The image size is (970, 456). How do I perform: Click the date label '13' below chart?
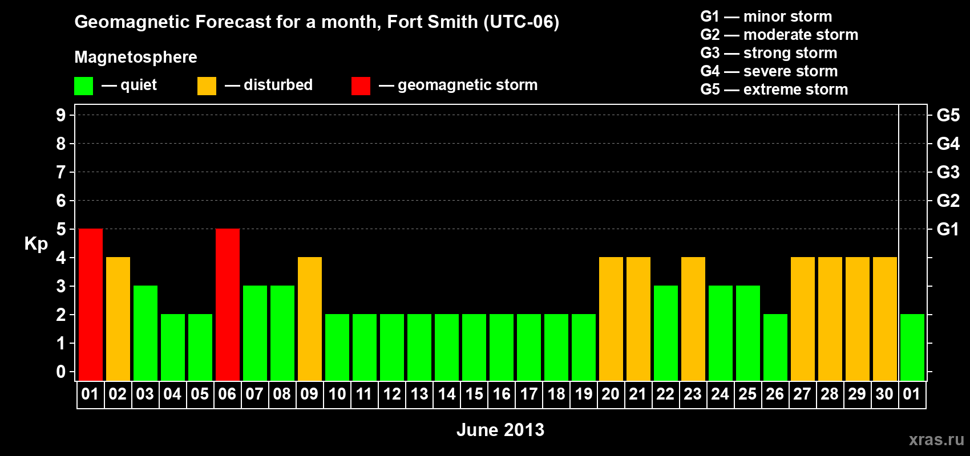coord(419,394)
